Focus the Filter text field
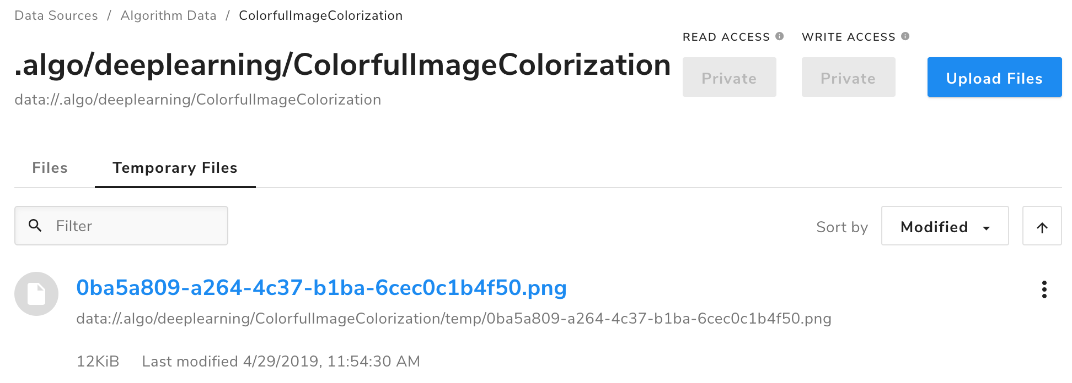 tap(138, 226)
